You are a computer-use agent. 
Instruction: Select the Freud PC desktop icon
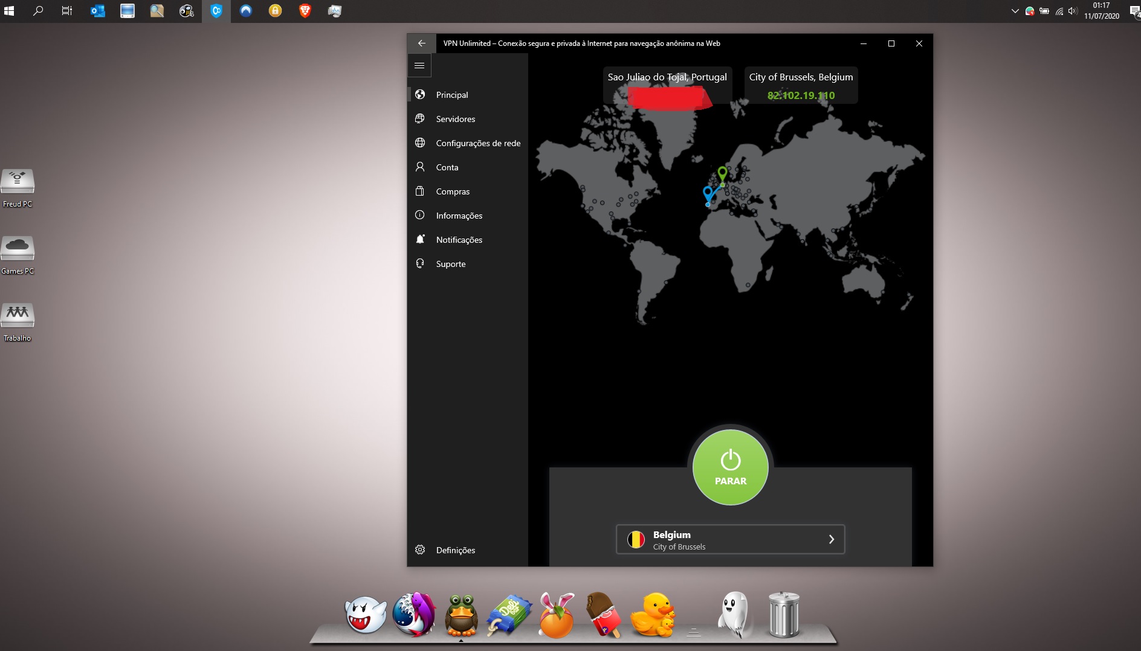pos(18,188)
